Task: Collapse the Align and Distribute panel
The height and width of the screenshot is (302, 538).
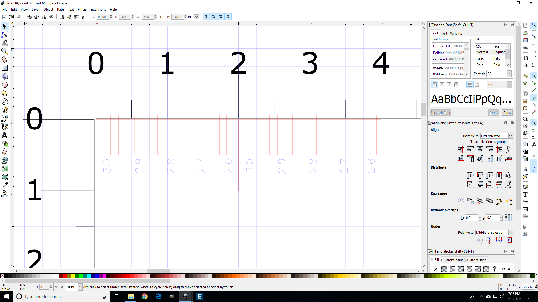Action: pyautogui.click(x=506, y=123)
